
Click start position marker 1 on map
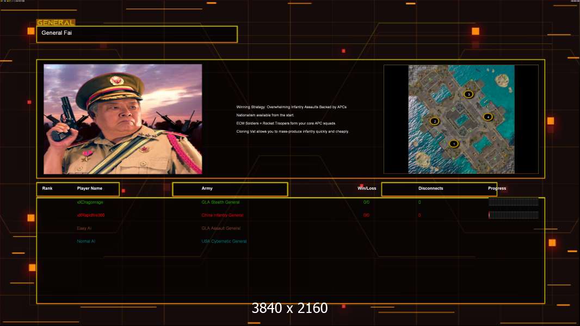[454, 144]
